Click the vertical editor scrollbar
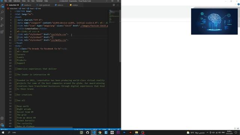Image resolution: width=240 pixels, height=135 pixels. 120,36
